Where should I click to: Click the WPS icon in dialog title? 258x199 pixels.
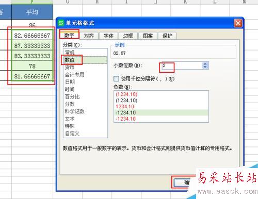point(61,23)
